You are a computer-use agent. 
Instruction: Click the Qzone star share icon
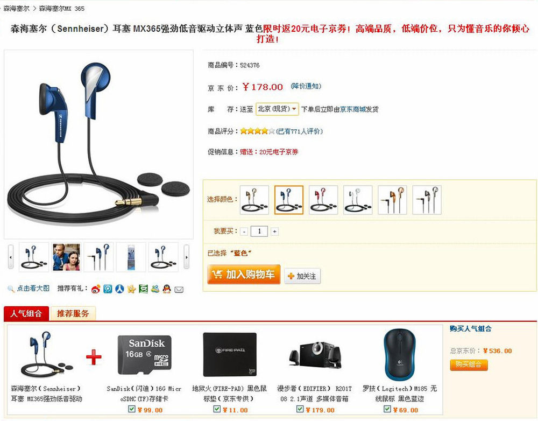tap(131, 289)
